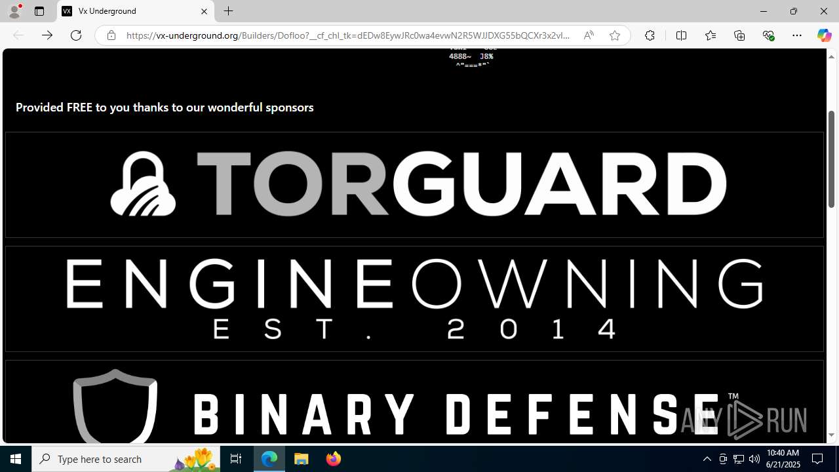The width and height of the screenshot is (839, 472).
Task: Open the Copilot sidebar icon
Action: click(824, 35)
